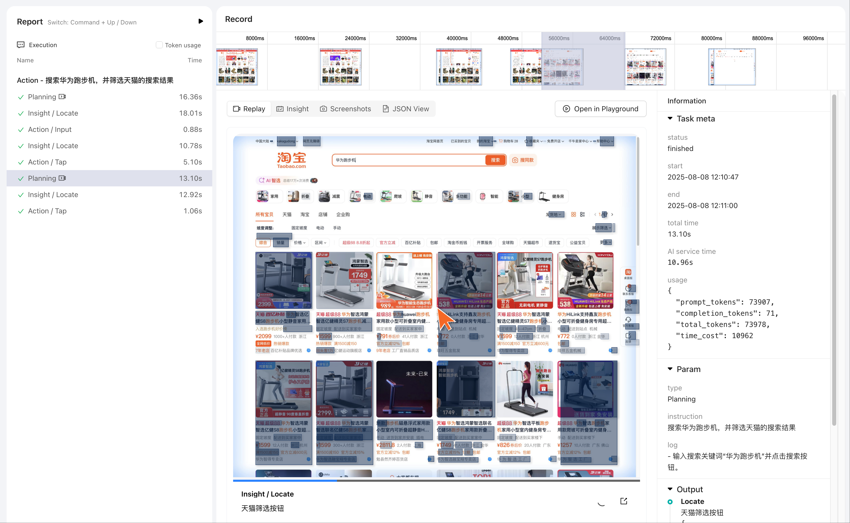Viewport: 850px width, 523px height.
Task: Select the Locate output radio dot
Action: pyautogui.click(x=670, y=502)
